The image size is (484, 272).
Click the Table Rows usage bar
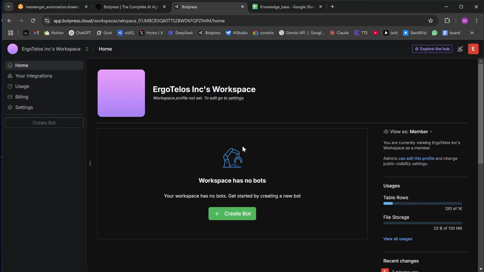click(423, 203)
